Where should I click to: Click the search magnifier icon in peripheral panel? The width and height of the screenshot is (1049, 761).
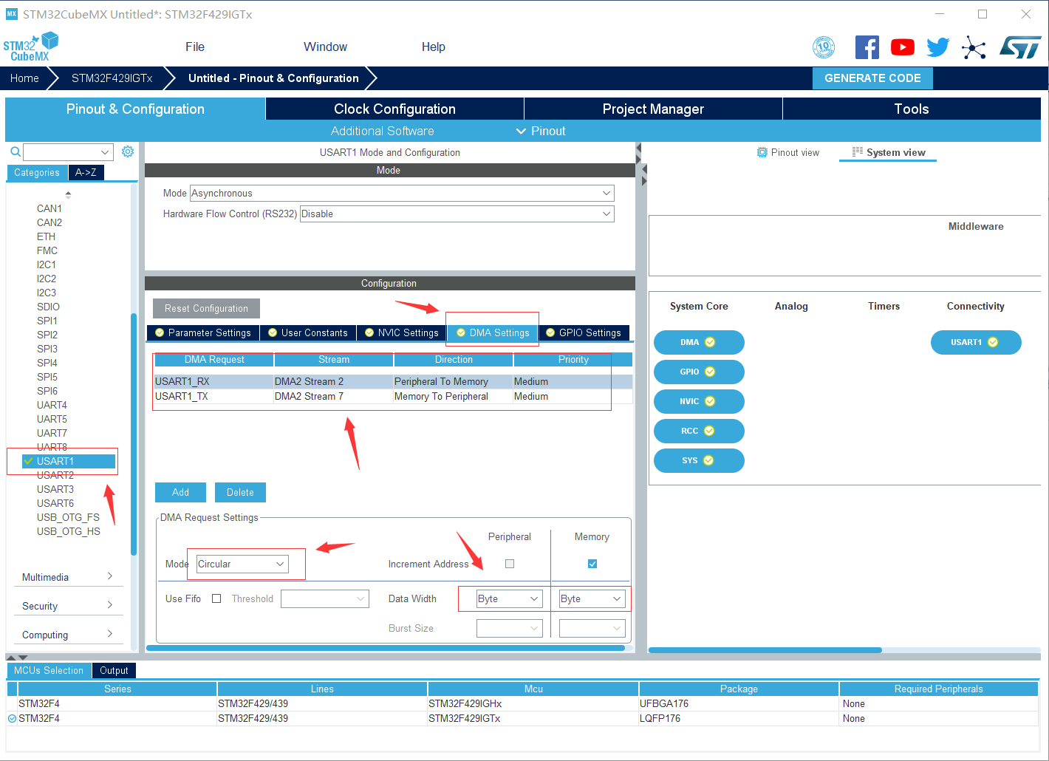tap(15, 151)
